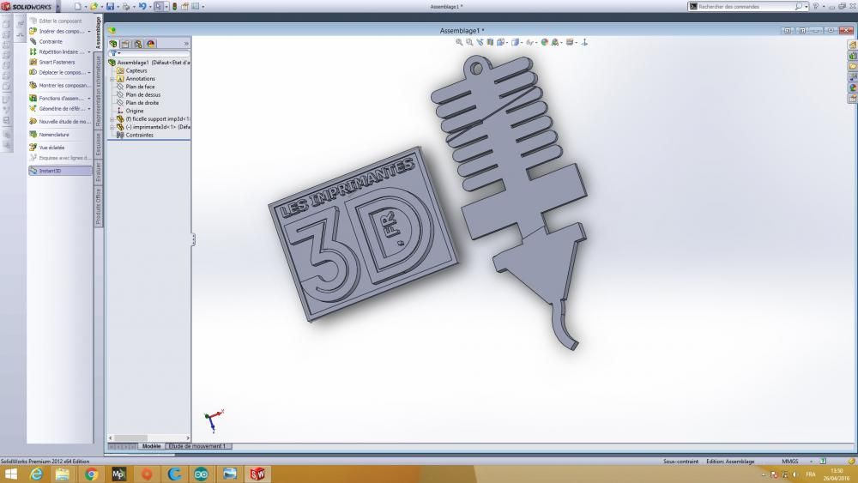Open Déplacer le composant dropdown arrow
The image size is (858, 483).
point(89,73)
